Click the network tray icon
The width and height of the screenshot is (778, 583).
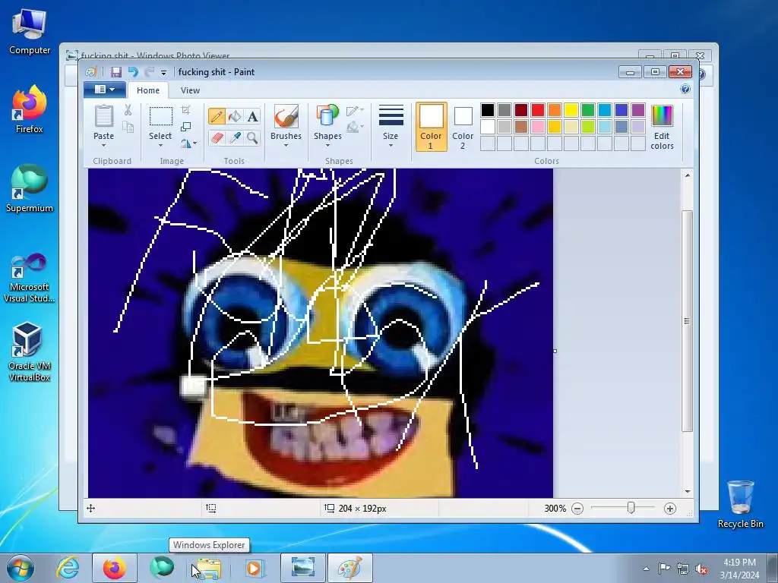[683, 569]
